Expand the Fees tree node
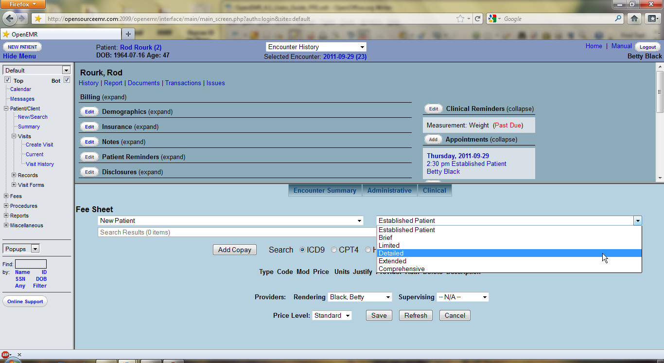The image size is (664, 363). [x=6, y=196]
